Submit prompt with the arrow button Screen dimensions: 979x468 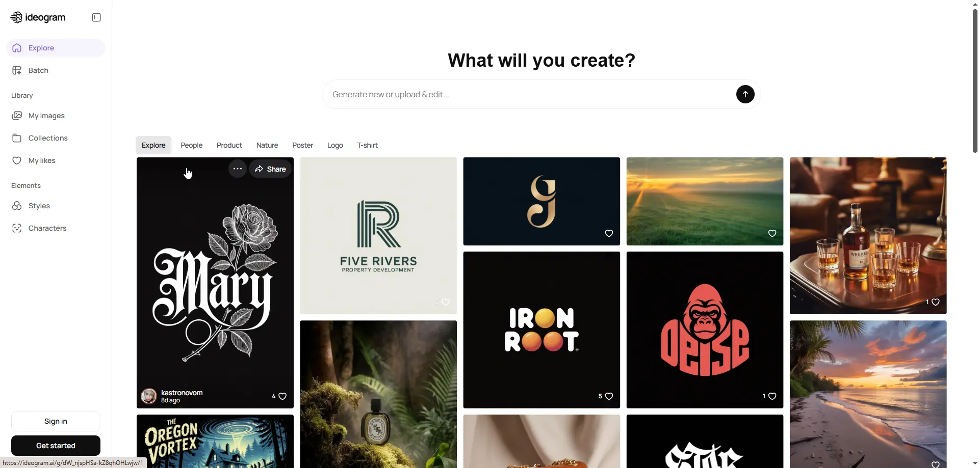pyautogui.click(x=745, y=94)
